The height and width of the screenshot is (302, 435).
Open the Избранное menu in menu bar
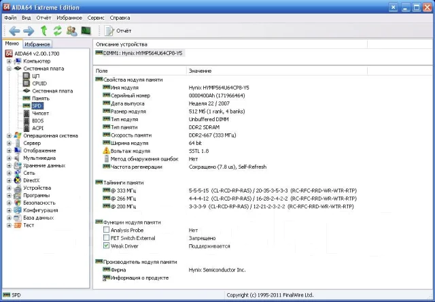pos(69,18)
